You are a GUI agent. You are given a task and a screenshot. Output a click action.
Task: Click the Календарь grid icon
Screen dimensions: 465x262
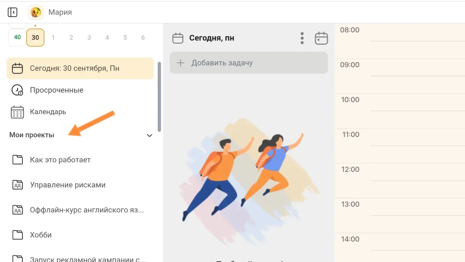17,112
